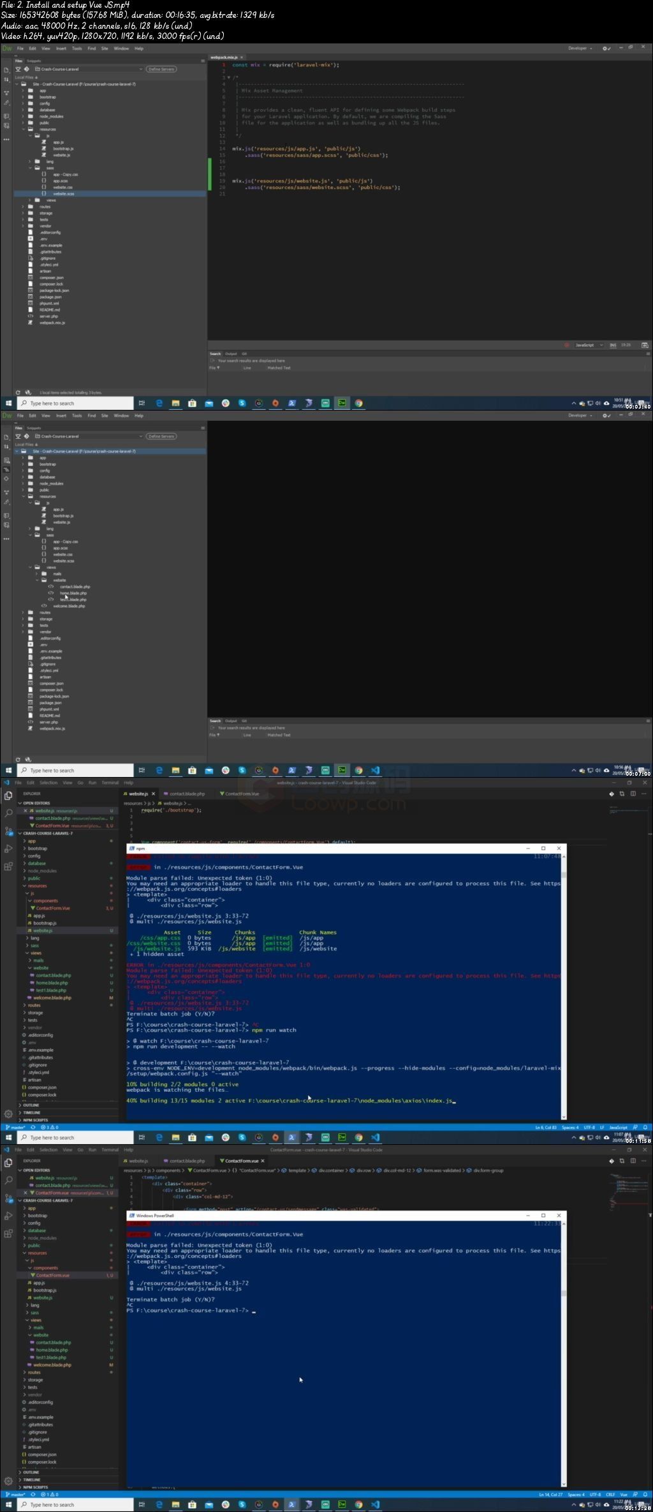Expand the views folder in the Files panel beside the webpack.mix.js editor
The width and height of the screenshot is (653, 1512).
(x=30, y=200)
